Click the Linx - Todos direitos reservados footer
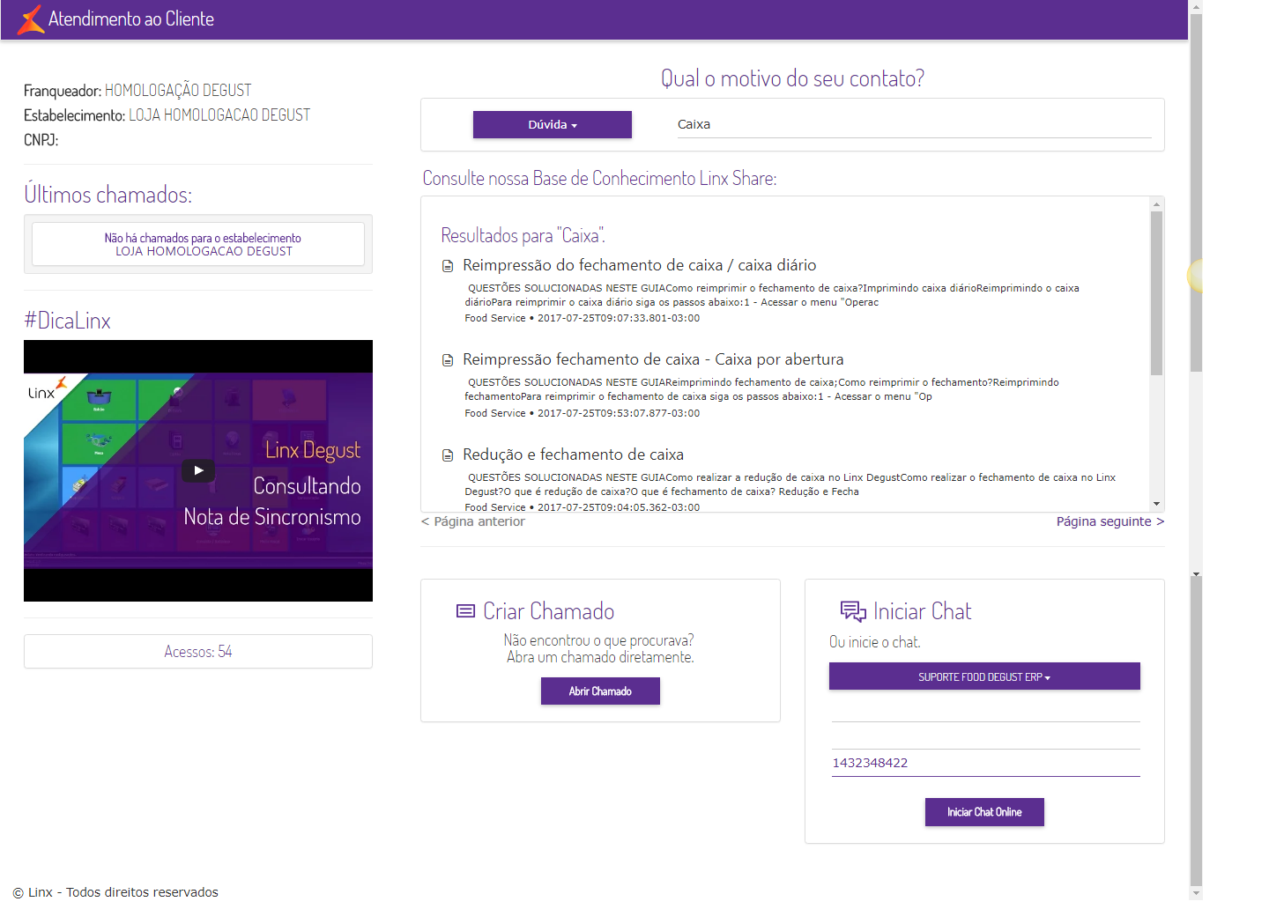 (x=115, y=892)
